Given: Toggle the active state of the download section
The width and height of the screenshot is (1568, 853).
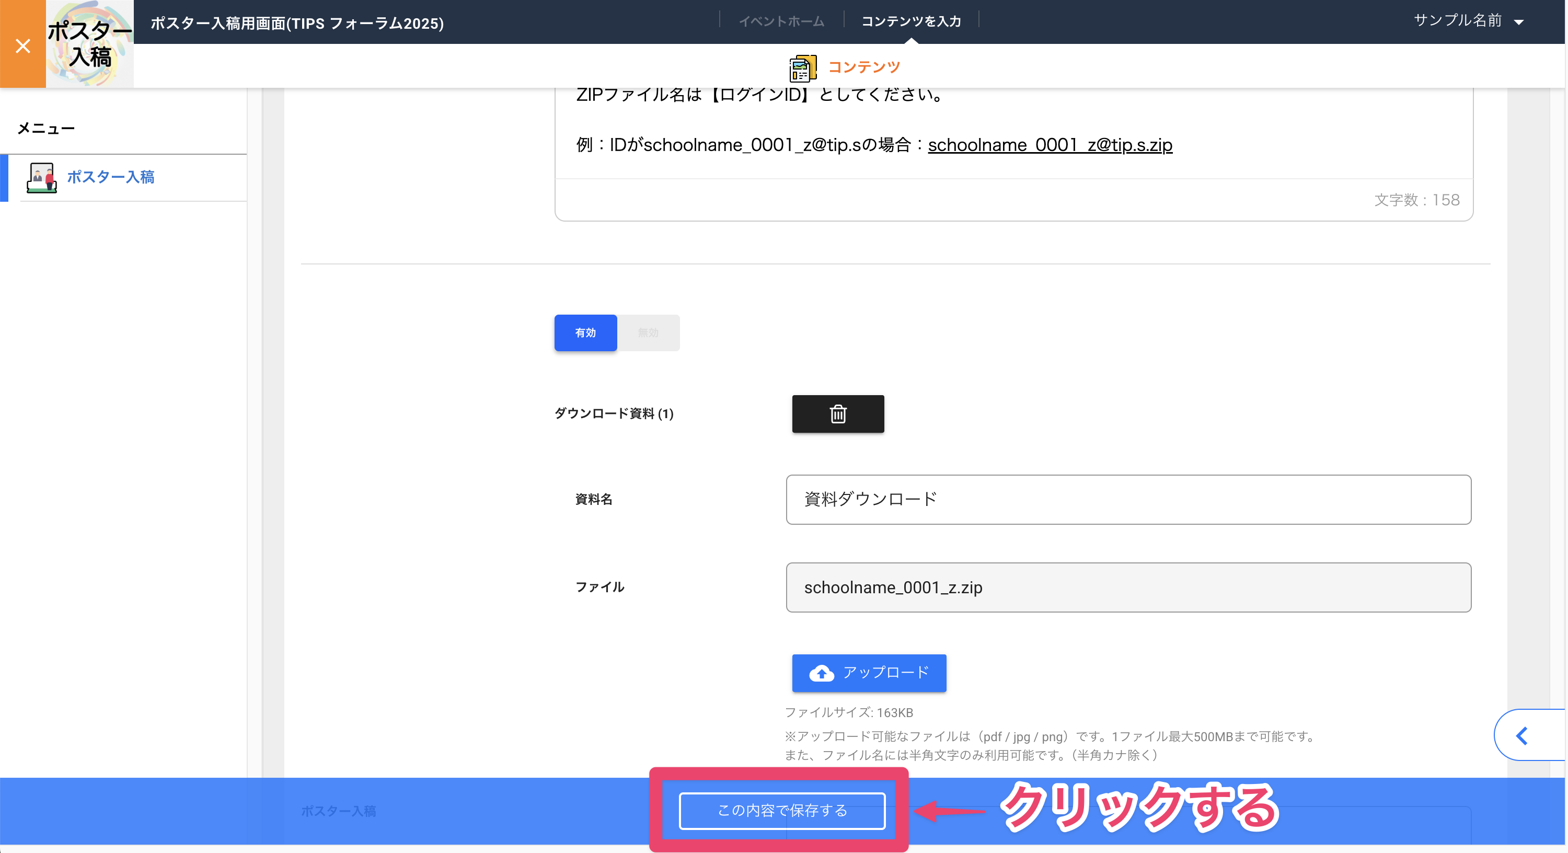Looking at the screenshot, I should (x=617, y=332).
